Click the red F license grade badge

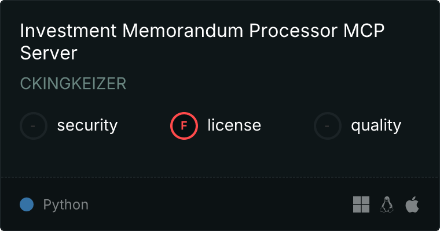click(184, 126)
